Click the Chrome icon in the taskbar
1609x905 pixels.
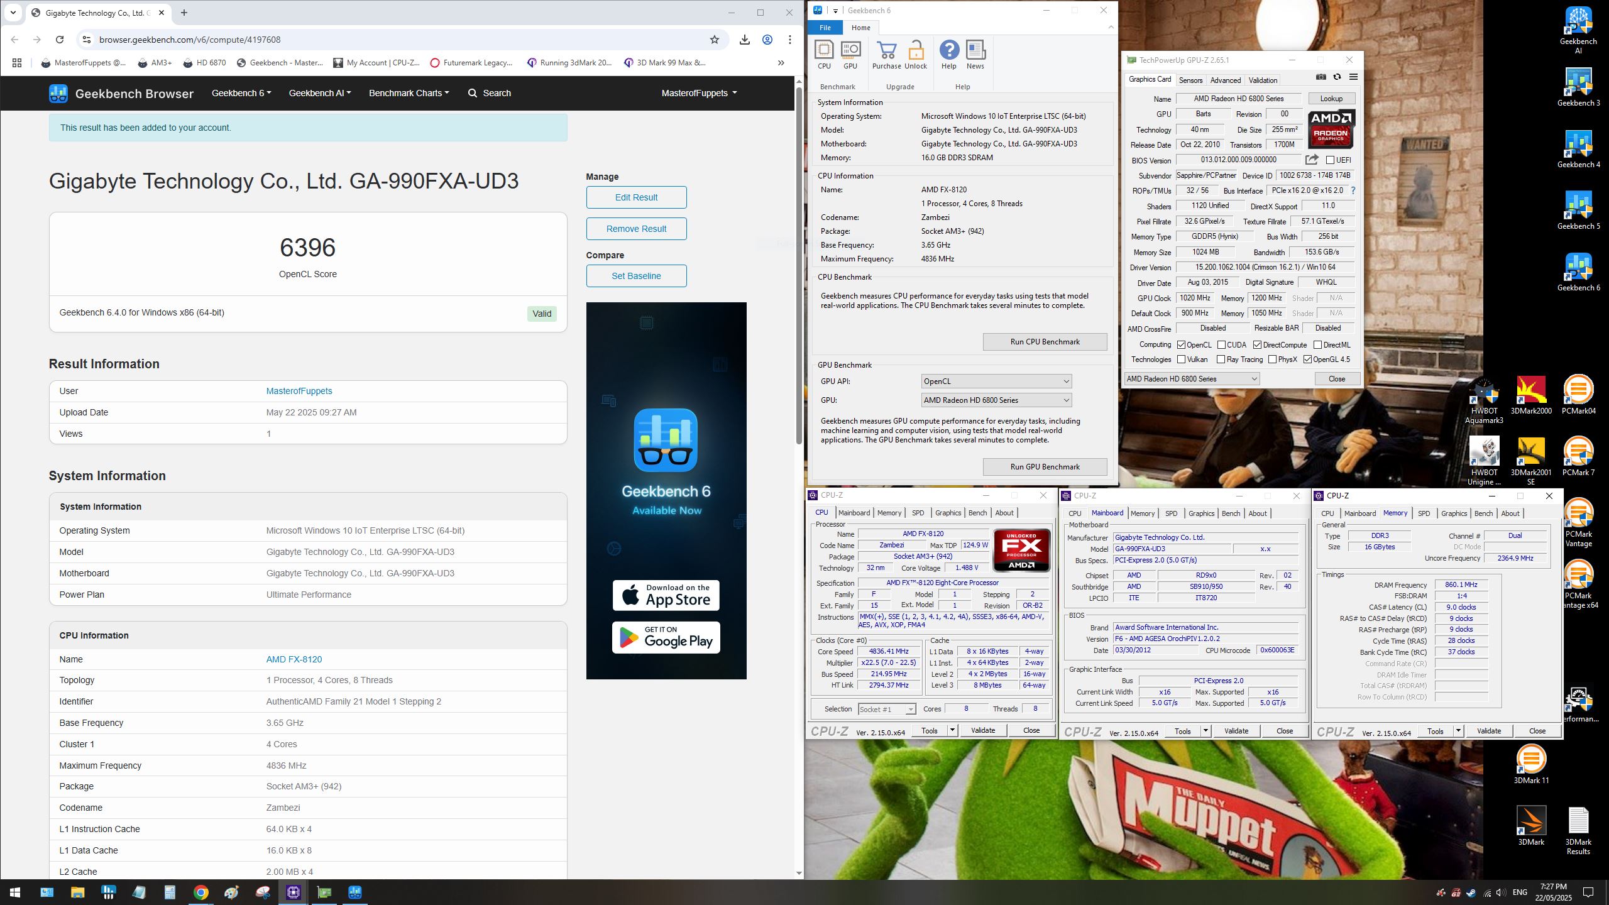(x=200, y=892)
